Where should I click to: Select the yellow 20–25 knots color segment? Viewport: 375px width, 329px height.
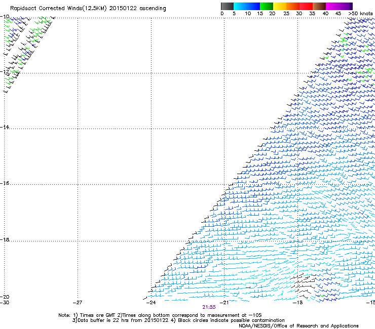(279, 6)
